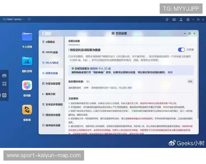This screenshot has height=164, width=206.
Task: Click the 注意事项 heading
Action: coord(73,98)
